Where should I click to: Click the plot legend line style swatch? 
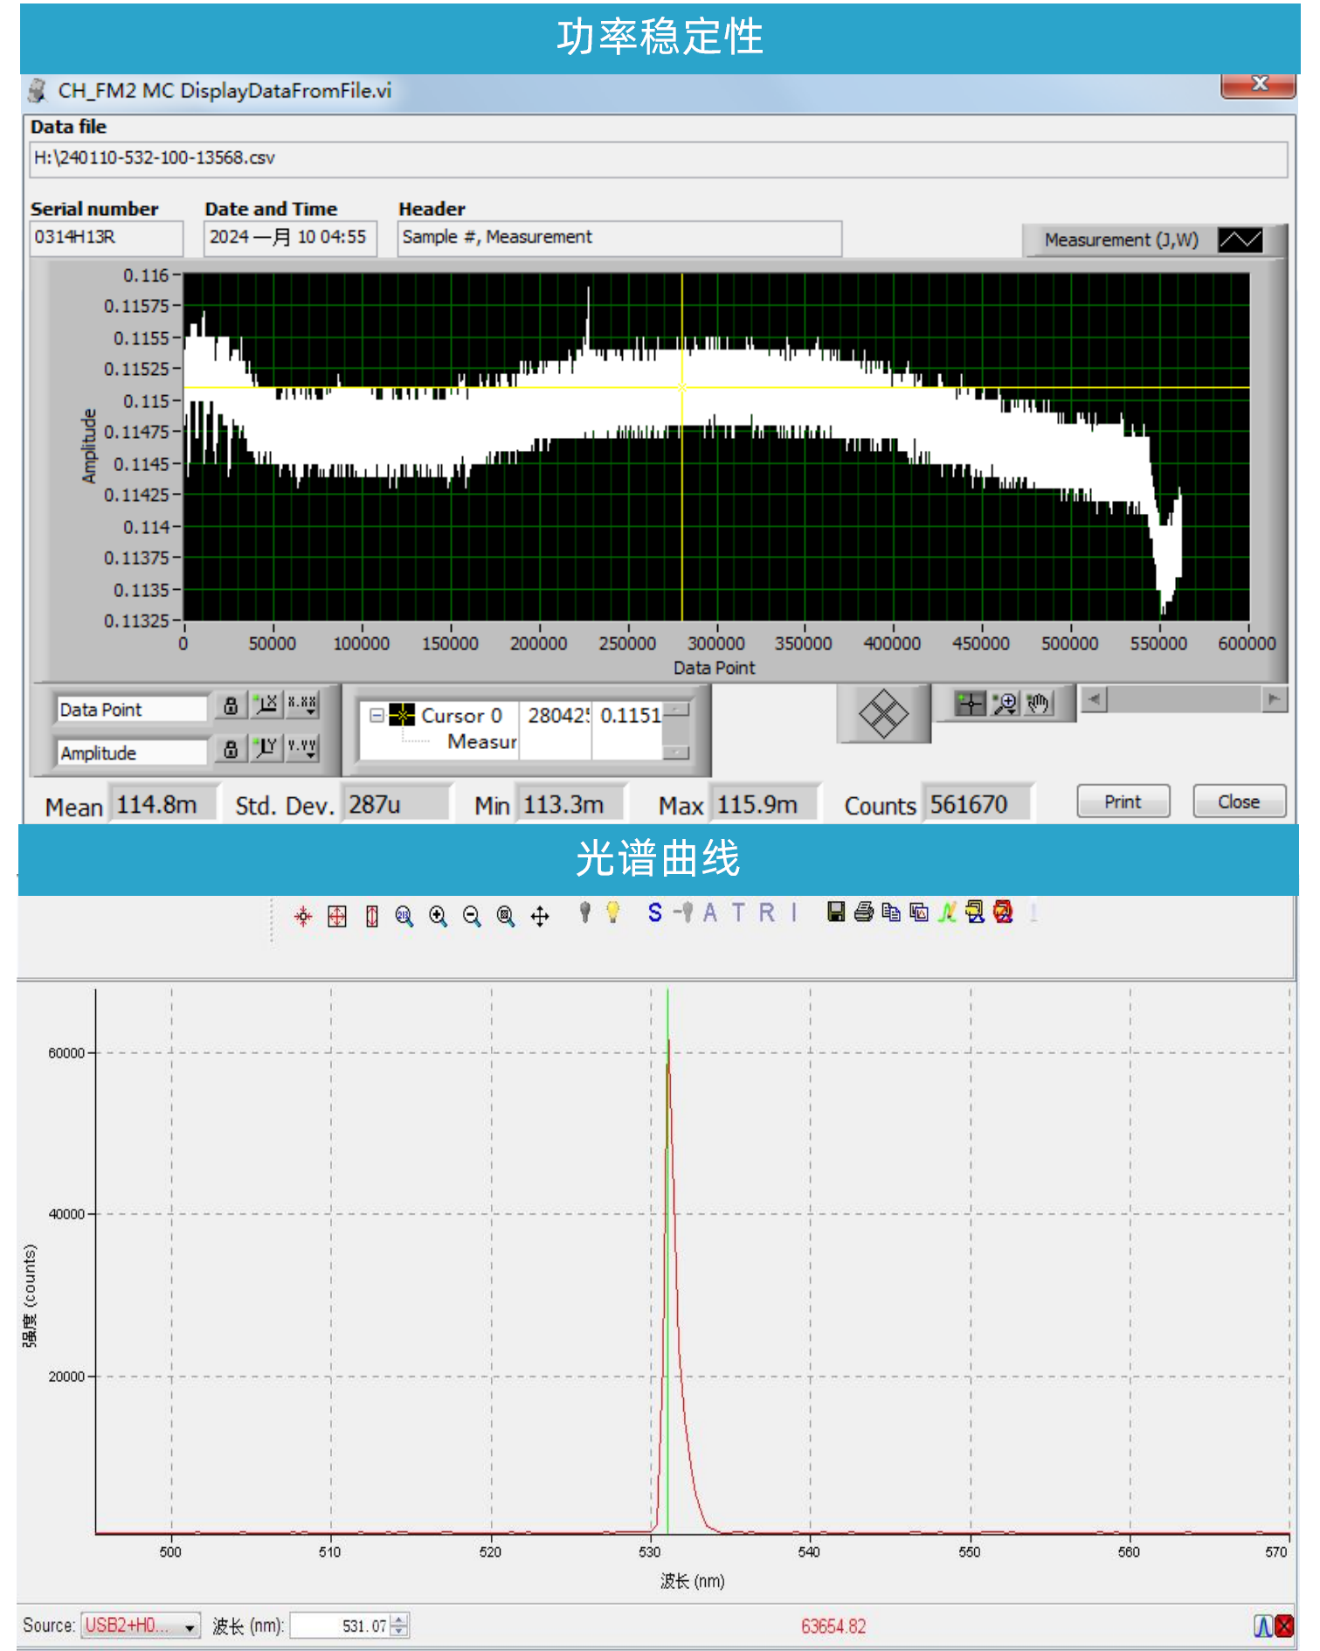click(1240, 239)
